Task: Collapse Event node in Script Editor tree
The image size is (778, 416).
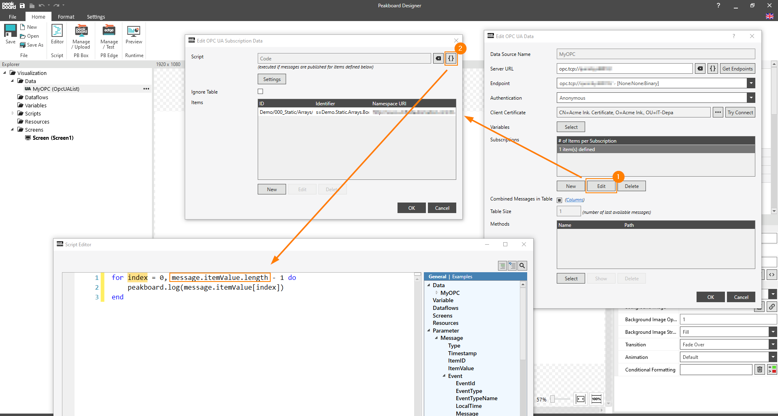Action: [444, 375]
